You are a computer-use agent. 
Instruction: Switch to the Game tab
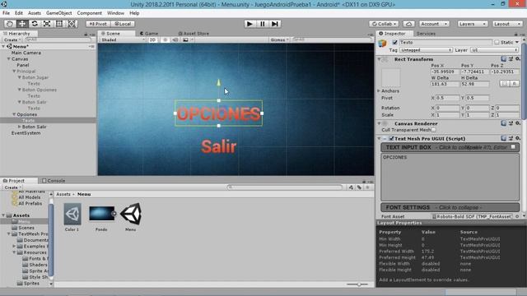(149, 34)
